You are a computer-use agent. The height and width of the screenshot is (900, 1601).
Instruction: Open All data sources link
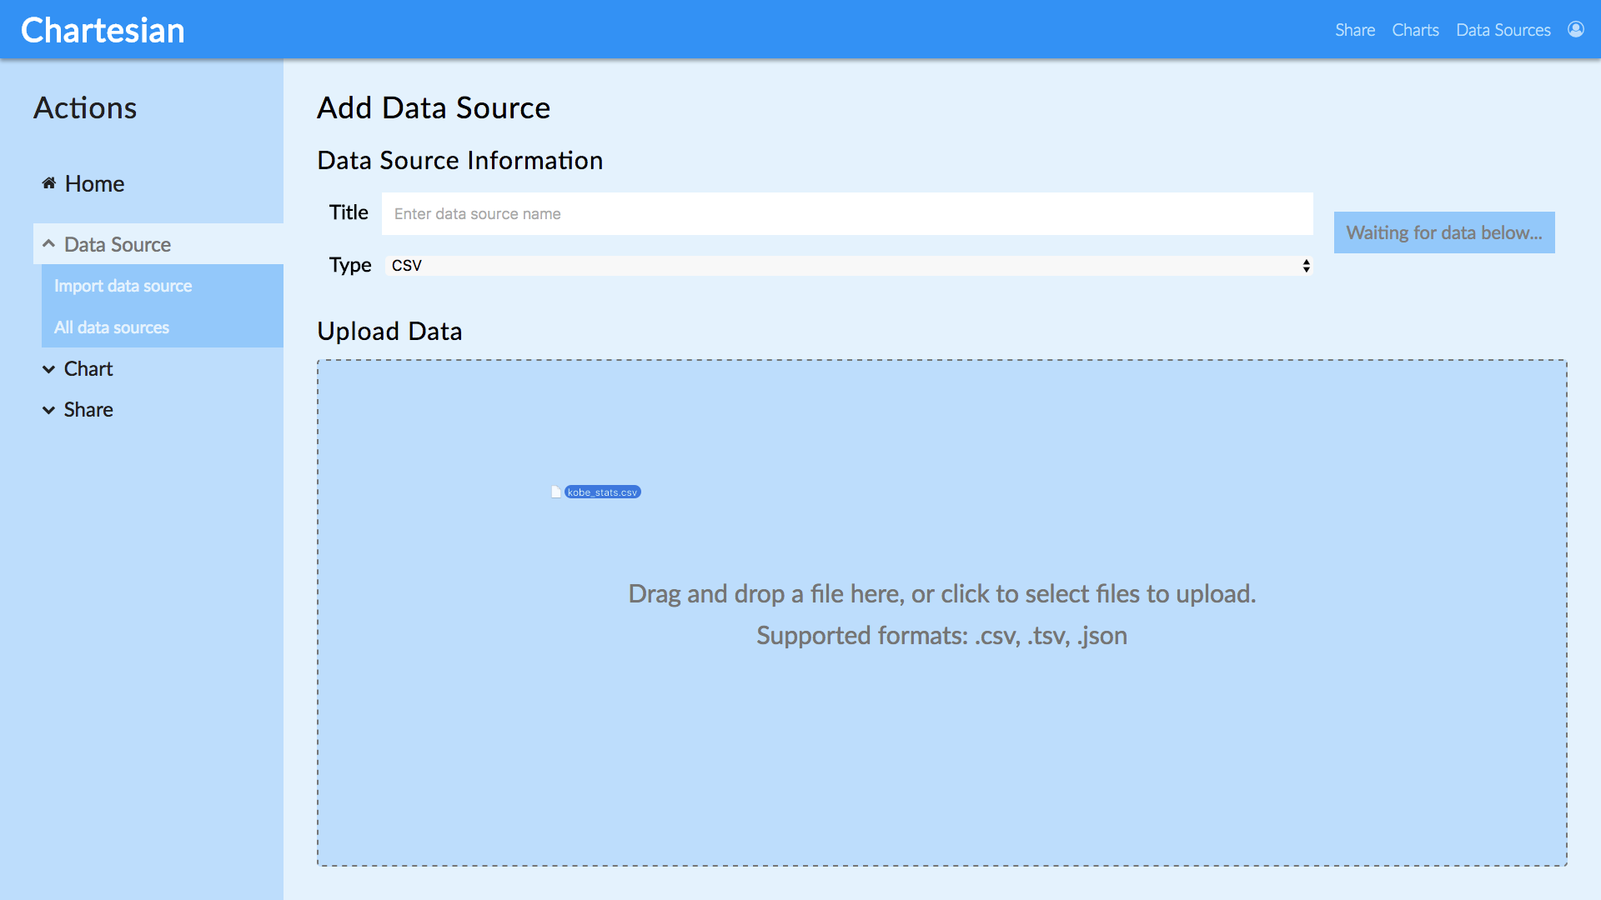[x=112, y=327]
